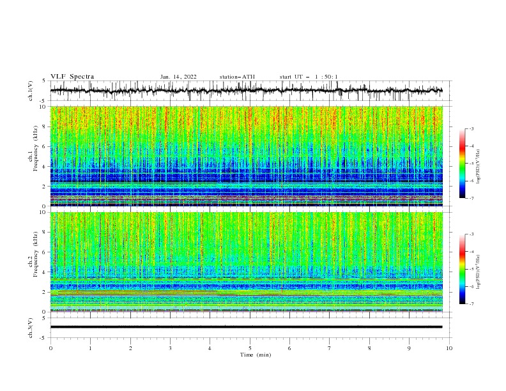Click the 'ch.1(V)' waveform axis label
This screenshot has height=391, width=506.
[x=31, y=91]
